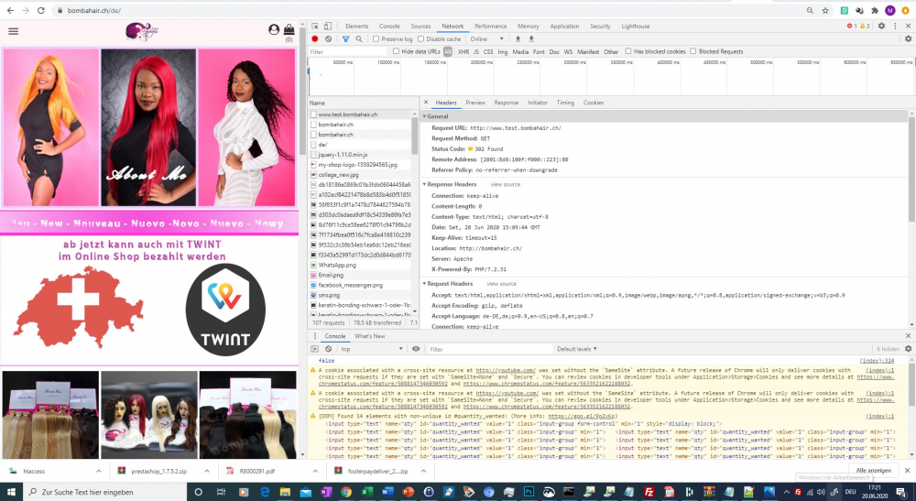Check the Hide data URLs option

click(396, 51)
